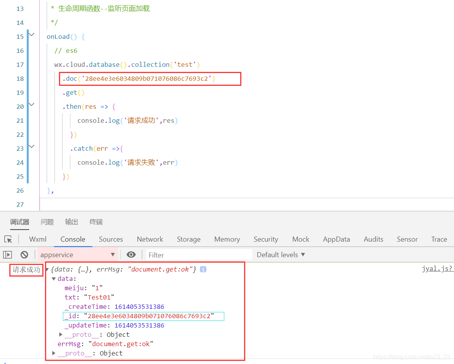
Task: Open the 输出 tab
Action: tap(71, 222)
